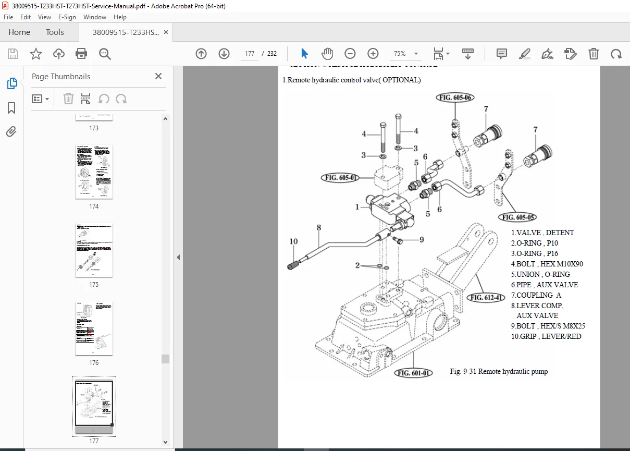Image resolution: width=630 pixels, height=451 pixels.
Task: Open the thumbnails options dropdown
Action: click(41, 99)
